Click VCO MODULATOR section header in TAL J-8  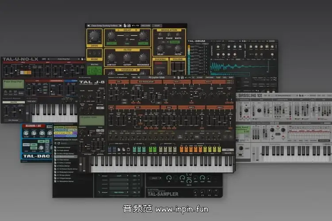point(146,82)
